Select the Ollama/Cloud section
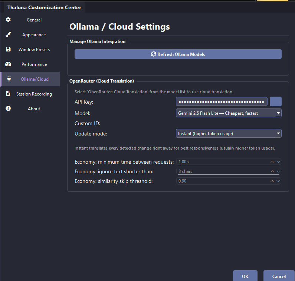 click(x=30, y=79)
